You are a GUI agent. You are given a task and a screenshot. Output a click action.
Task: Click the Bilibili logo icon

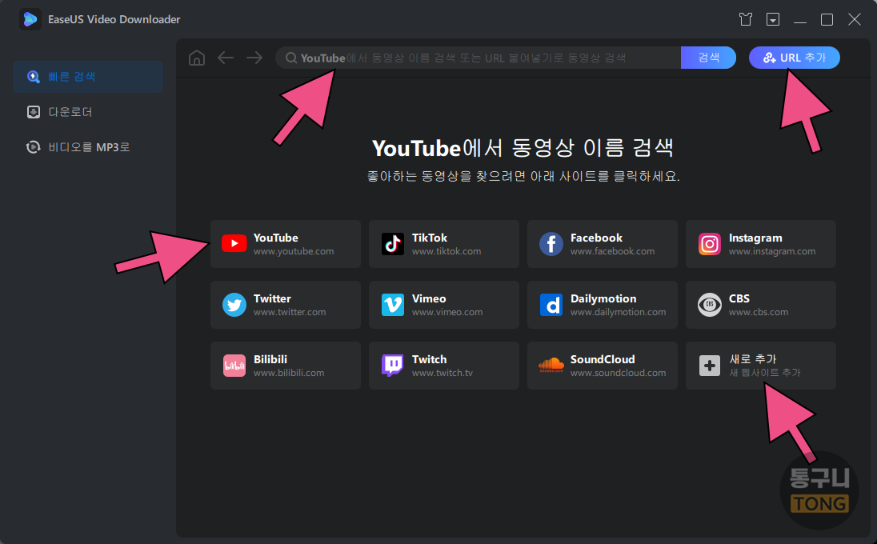234,366
